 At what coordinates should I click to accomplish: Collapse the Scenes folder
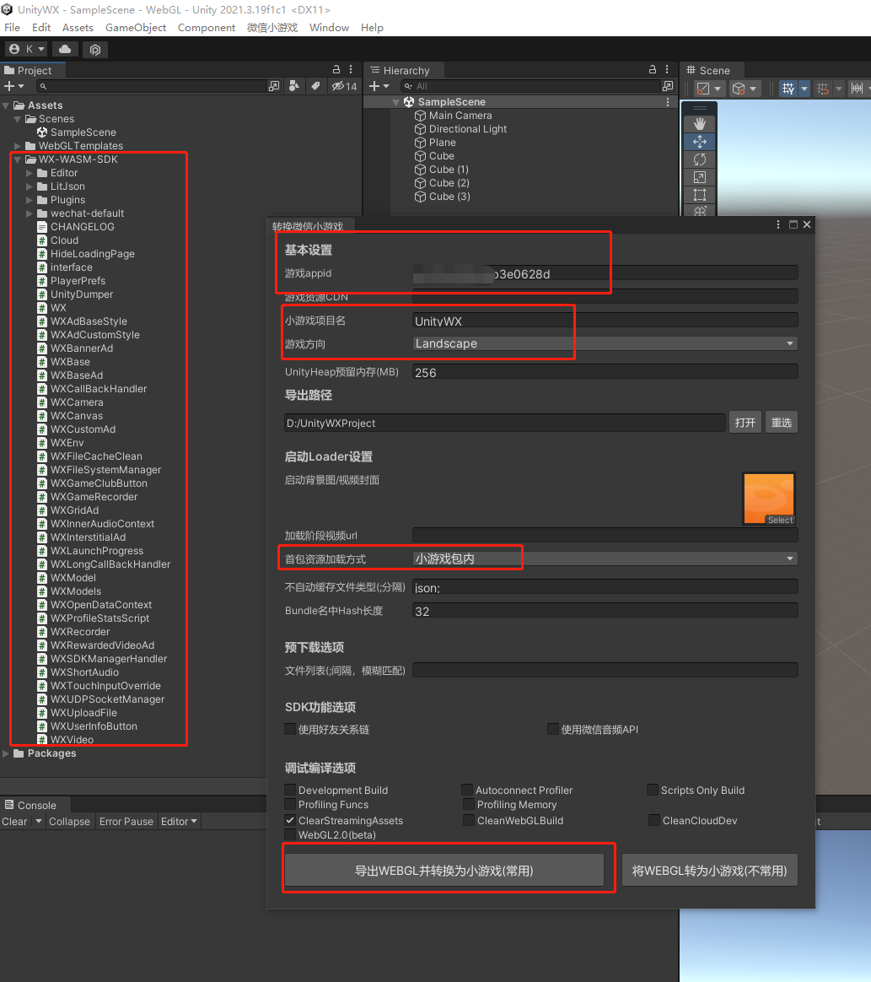18,119
